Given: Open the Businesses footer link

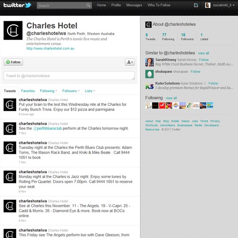Looking at the screenshot, I should click(x=185, y=125).
